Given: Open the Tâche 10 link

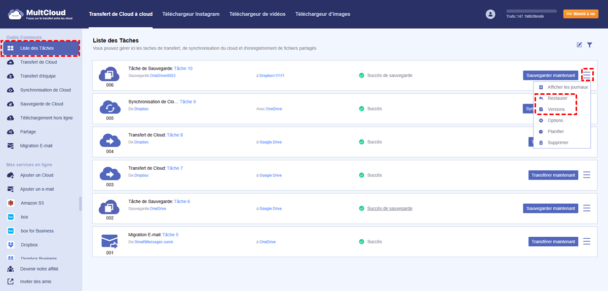Looking at the screenshot, I should pos(183,68).
